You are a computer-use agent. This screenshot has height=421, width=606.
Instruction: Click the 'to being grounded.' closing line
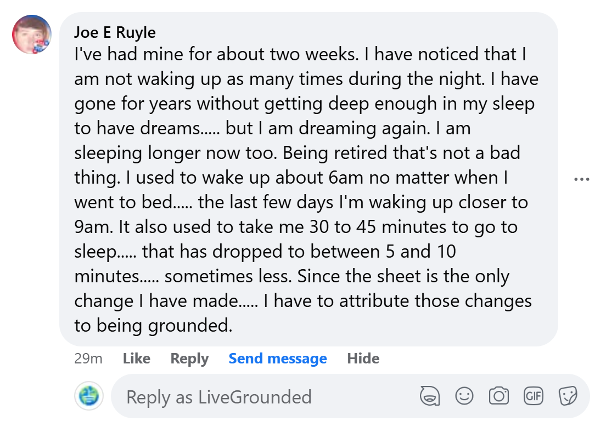(153, 326)
